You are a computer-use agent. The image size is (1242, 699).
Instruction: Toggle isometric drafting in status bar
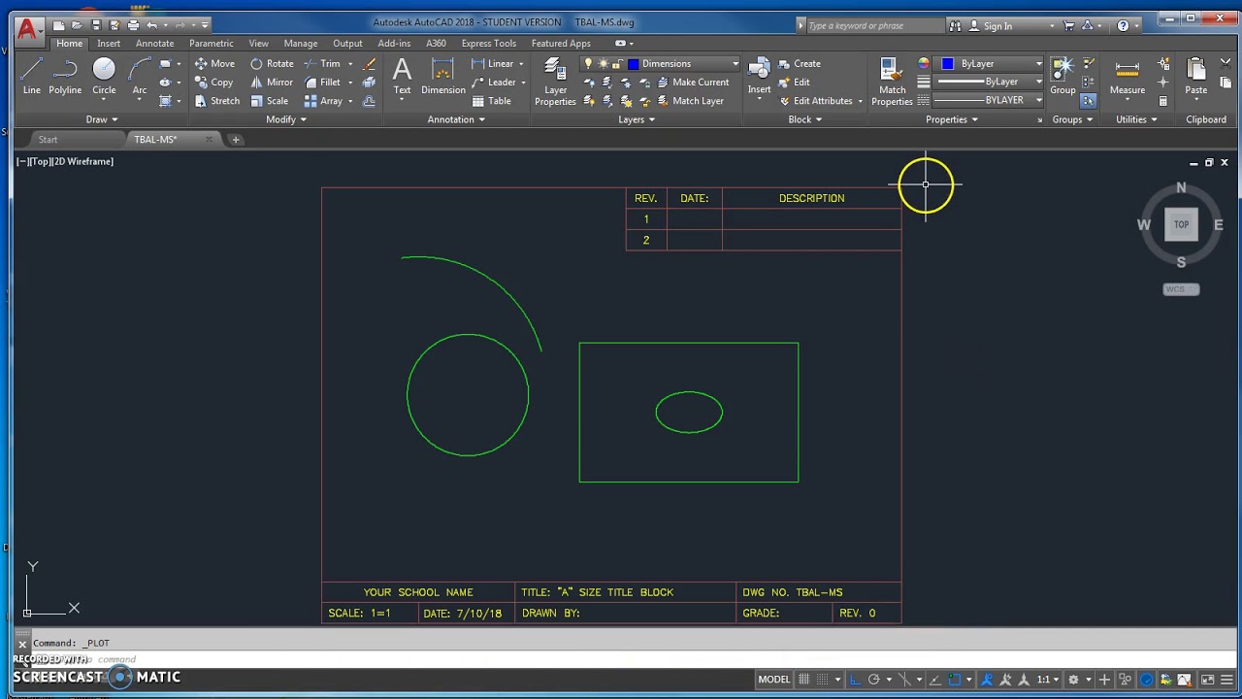pos(904,680)
